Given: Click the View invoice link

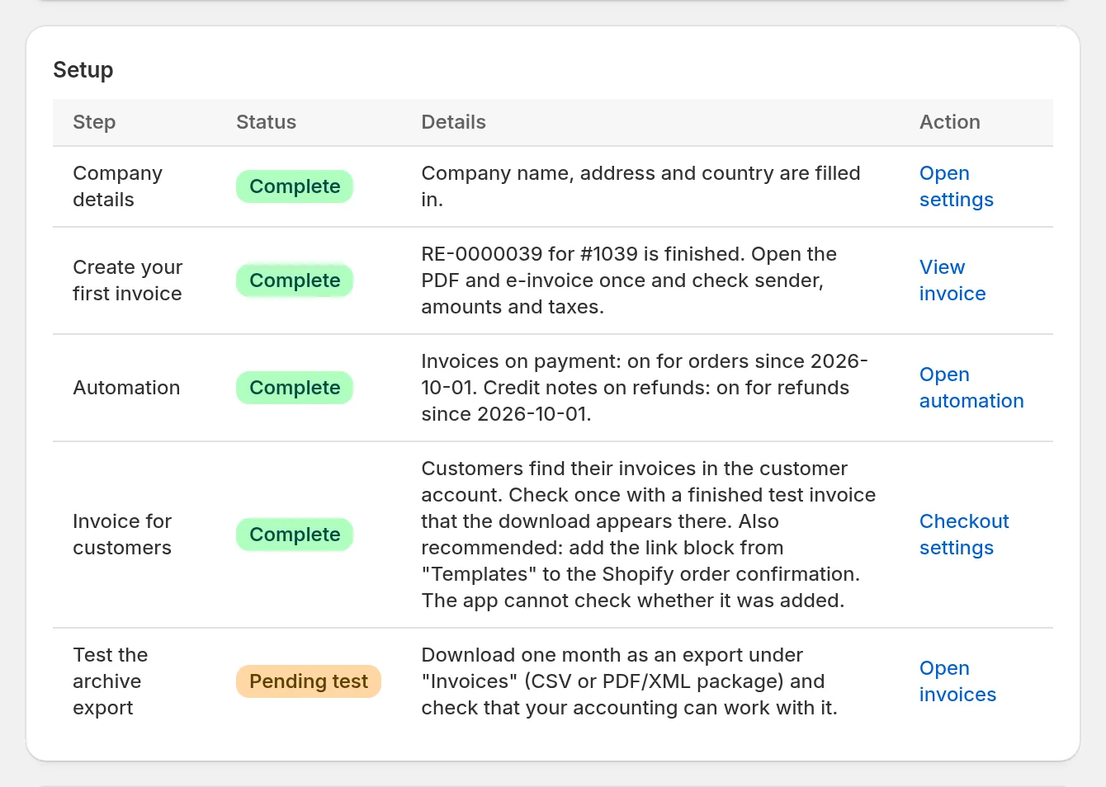Looking at the screenshot, I should tap(952, 280).
